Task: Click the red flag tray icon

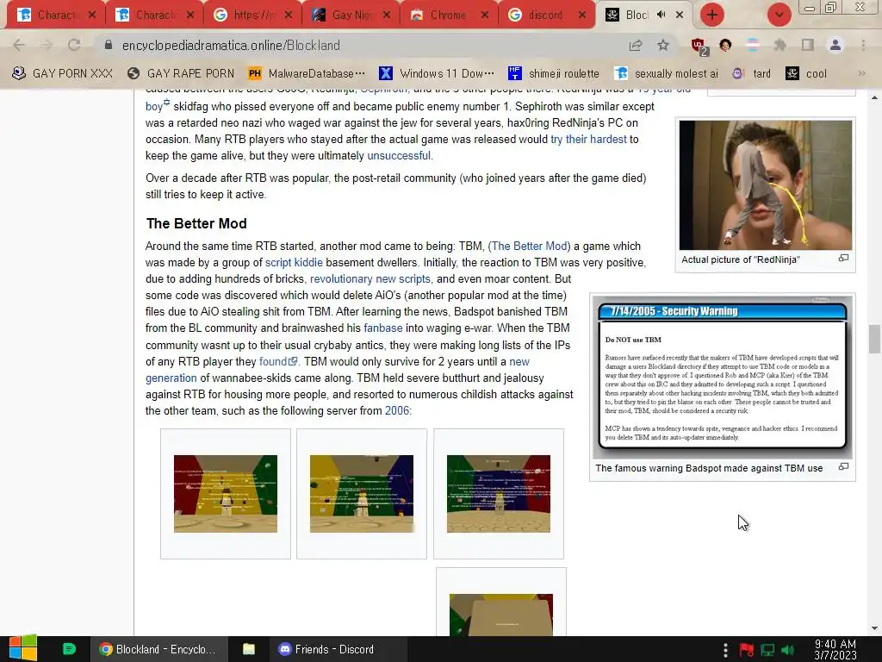Action: pos(747,650)
